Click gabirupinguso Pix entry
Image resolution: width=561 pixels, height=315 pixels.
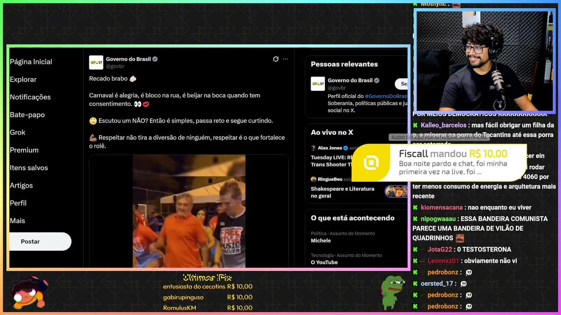point(208,297)
